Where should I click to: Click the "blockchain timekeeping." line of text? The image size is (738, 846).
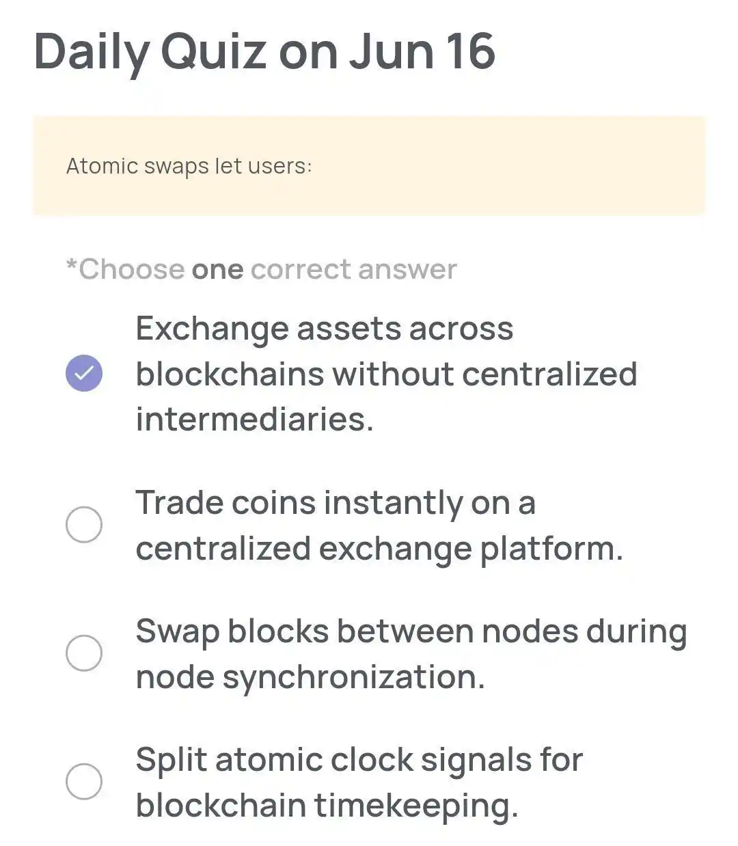[327, 805]
